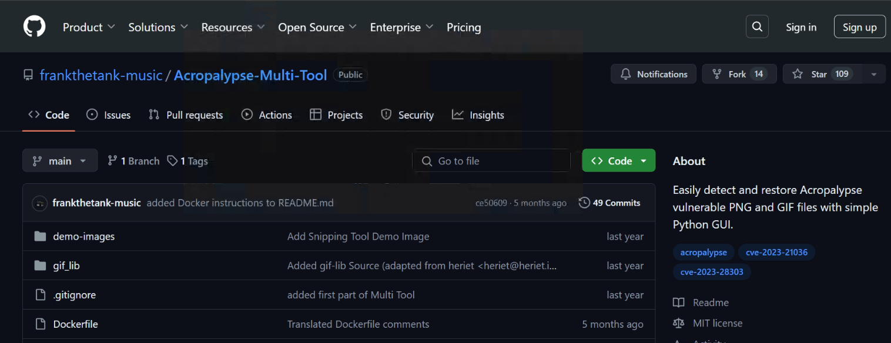The image size is (891, 343).
Task: Click the book icon beside Readme
Action: (679, 302)
